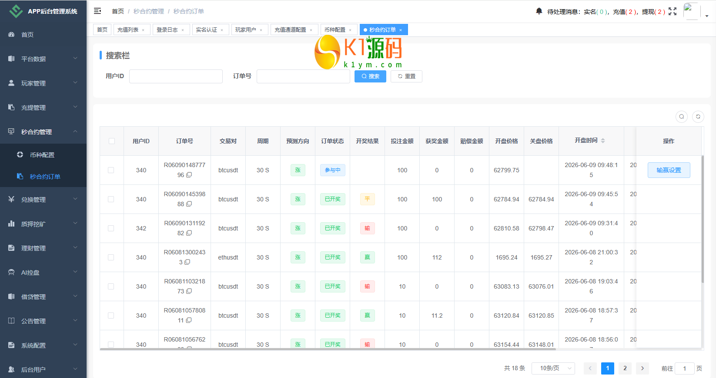The height and width of the screenshot is (378, 716).
Task: Expand 兑换管理 sidebar menu
Action: click(x=43, y=200)
